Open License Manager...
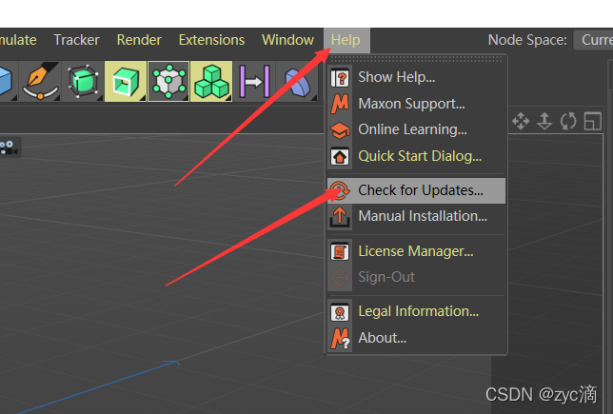This screenshot has width=613, height=414. tap(416, 251)
